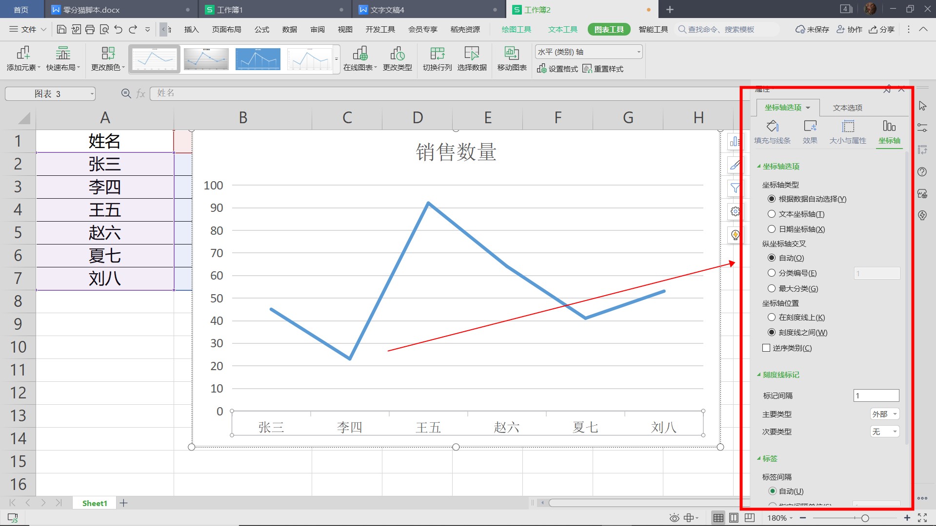Select the 文本坐标轴 radio option
This screenshot has width=936, height=526.
[x=772, y=214]
